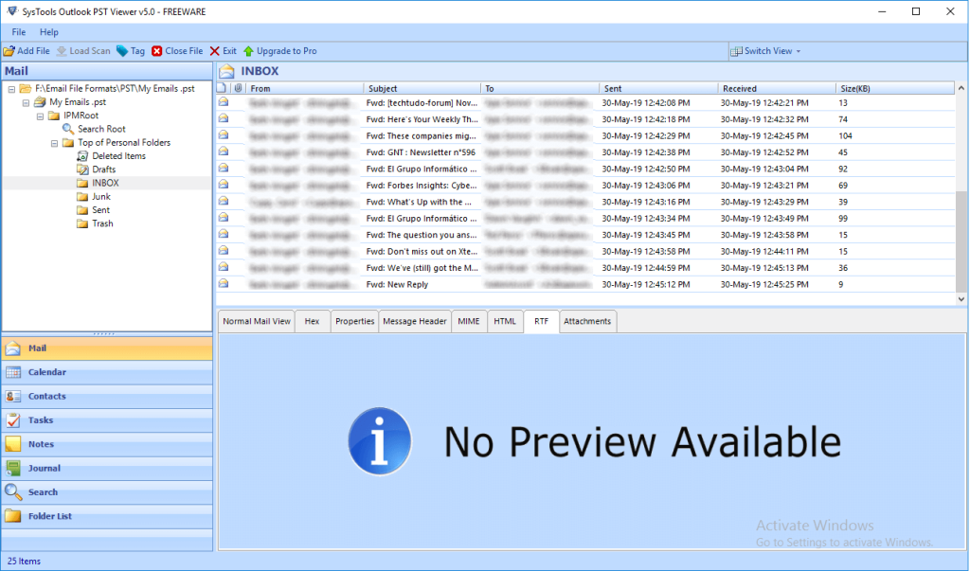The image size is (970, 571).
Task: Select email 'Fwd: These companies mig...'
Action: point(585,135)
